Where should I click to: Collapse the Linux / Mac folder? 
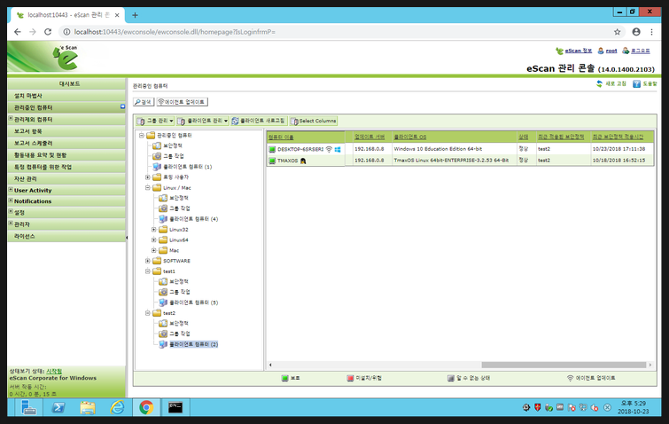point(148,188)
